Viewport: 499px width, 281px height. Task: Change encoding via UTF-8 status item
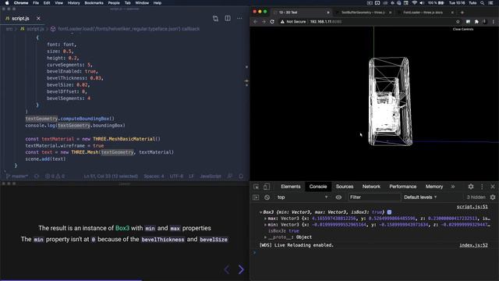176,176
